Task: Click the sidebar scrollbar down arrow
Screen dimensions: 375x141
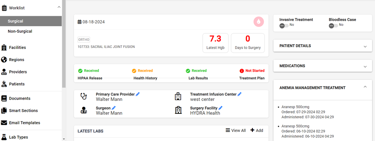Action: pos(63,139)
